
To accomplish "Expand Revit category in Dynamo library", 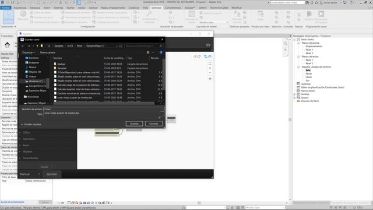I will [x=26, y=145].
